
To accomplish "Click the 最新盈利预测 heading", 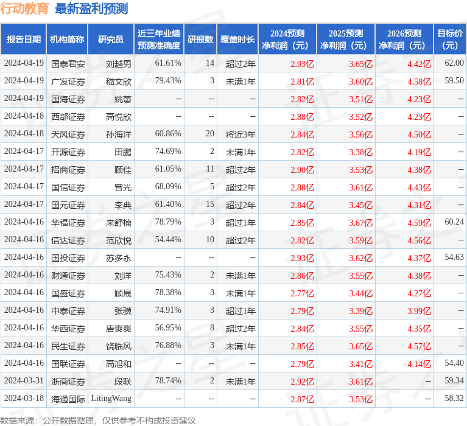I will click(91, 9).
